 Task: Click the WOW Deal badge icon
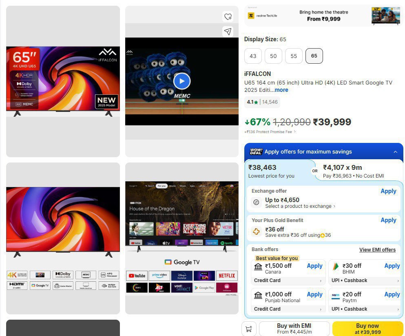[x=256, y=151]
